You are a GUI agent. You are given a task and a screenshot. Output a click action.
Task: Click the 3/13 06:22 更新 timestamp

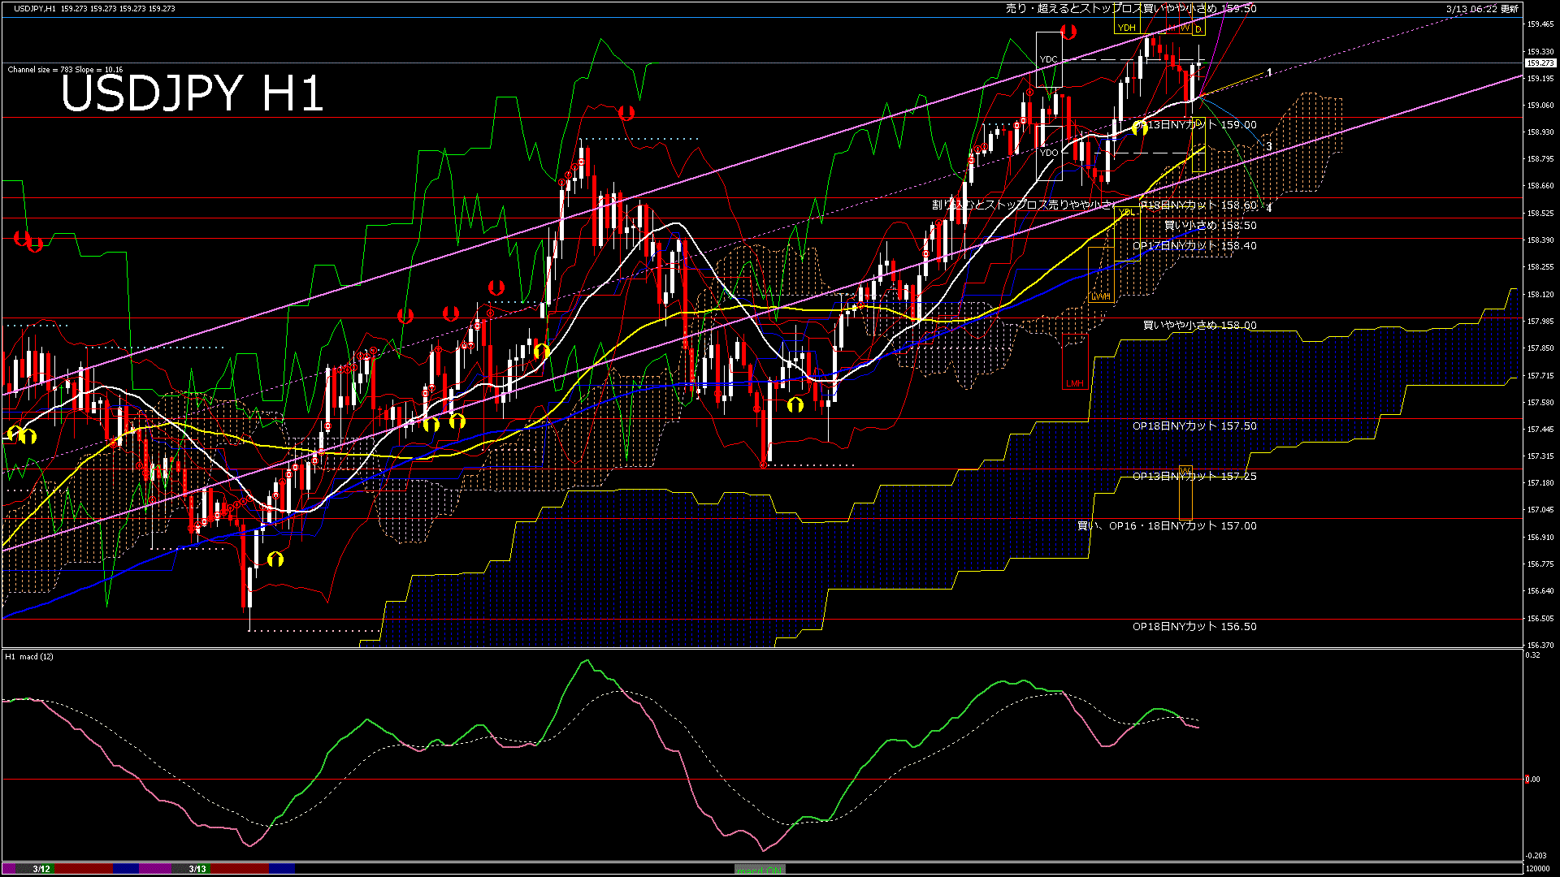click(1481, 9)
